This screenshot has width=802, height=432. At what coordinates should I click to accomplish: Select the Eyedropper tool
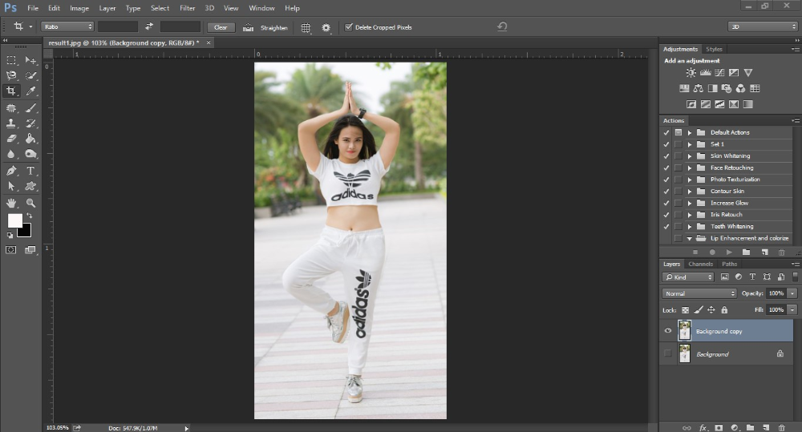(x=30, y=91)
